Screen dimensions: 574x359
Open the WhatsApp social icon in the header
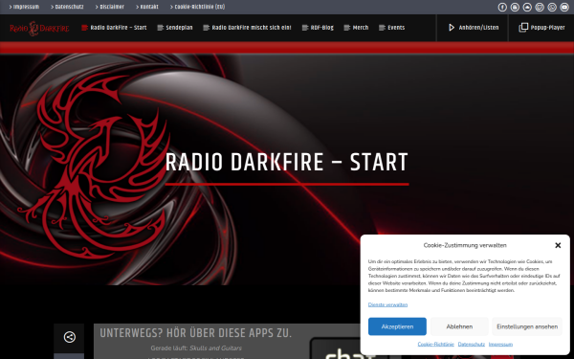coord(552,7)
